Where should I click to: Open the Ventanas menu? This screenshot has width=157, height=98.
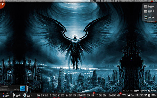[36, 1]
